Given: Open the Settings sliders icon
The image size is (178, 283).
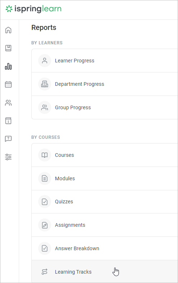Looking at the screenshot, I should [x=8, y=157].
